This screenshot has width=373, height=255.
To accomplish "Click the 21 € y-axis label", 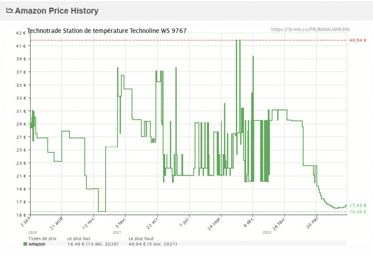I will (21, 176).
